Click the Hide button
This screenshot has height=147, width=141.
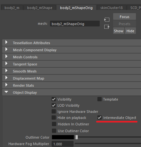[130, 31]
